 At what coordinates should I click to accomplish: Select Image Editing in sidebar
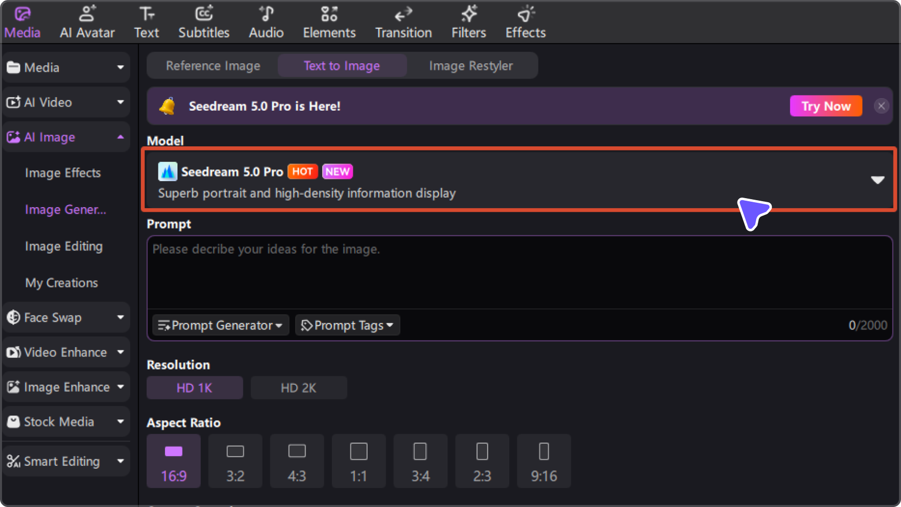(x=64, y=246)
